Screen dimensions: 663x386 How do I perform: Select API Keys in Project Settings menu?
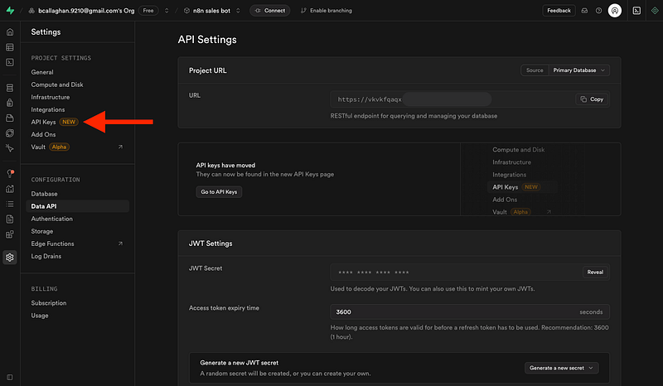[42, 122]
